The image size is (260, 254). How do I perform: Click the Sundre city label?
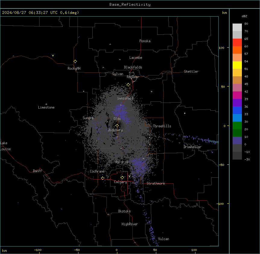[88, 118]
